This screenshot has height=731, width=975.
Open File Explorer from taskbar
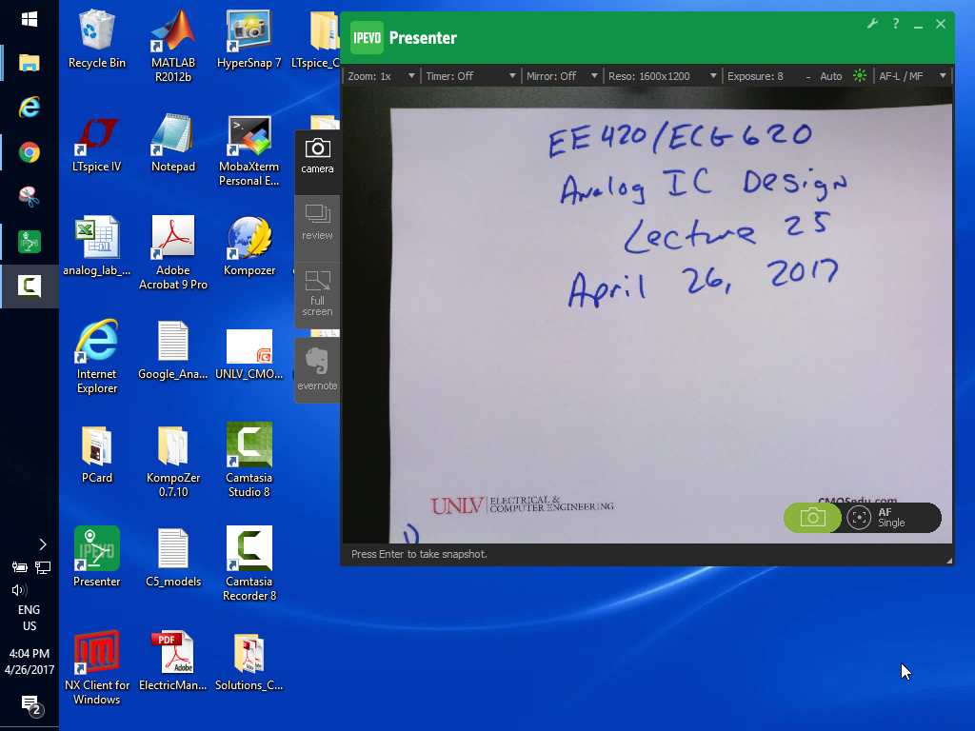(30, 63)
